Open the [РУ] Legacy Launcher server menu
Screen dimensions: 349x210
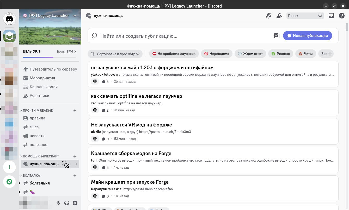point(50,16)
